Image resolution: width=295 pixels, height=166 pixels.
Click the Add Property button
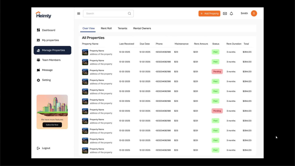(209, 14)
